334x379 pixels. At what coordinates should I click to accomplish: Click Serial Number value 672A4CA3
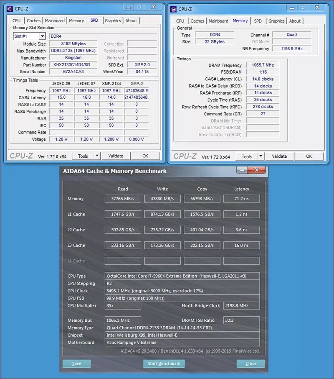point(73,72)
